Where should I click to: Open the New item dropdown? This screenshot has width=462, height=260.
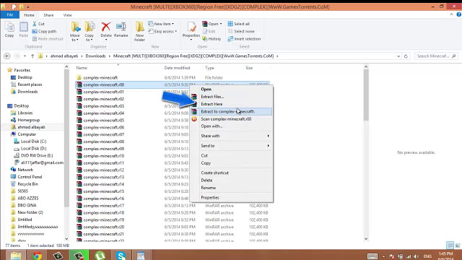[161, 24]
